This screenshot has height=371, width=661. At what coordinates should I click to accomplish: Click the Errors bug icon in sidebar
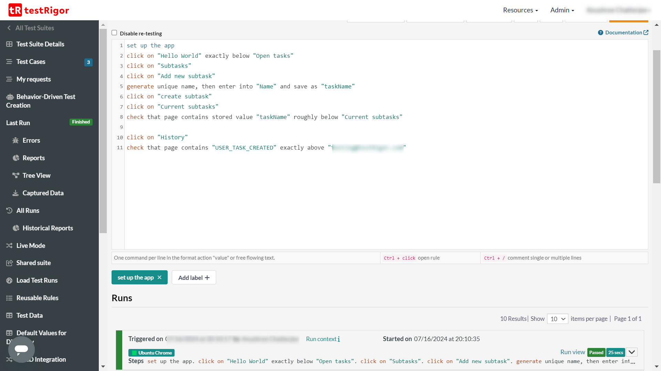pyautogui.click(x=15, y=140)
